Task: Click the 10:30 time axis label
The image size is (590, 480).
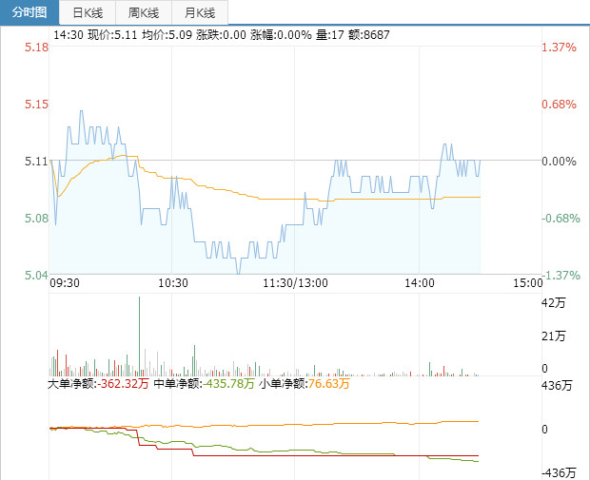Action: [172, 283]
